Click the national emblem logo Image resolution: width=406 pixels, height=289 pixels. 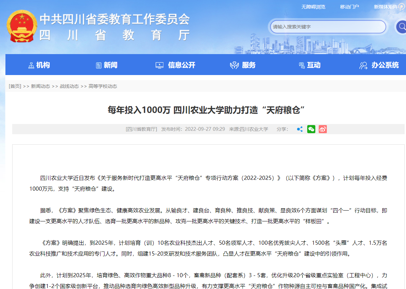[22, 26]
